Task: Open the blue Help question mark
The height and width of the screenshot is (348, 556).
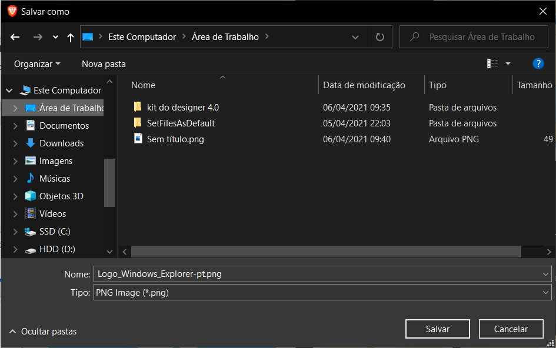Action: 538,63
